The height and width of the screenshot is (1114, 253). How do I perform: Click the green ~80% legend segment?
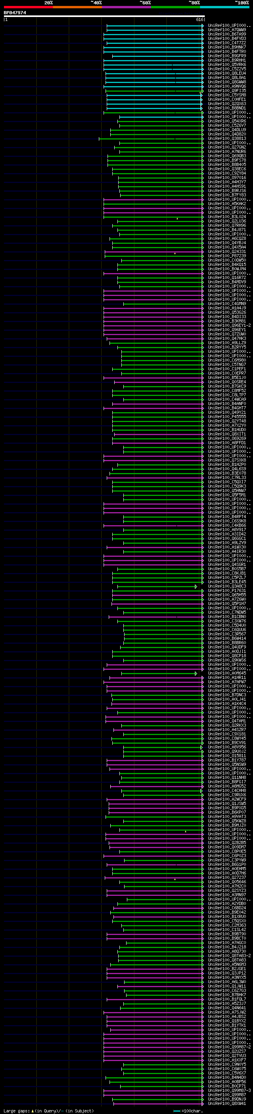(176, 7)
